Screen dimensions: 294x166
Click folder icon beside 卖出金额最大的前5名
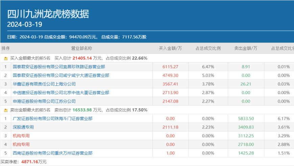point(6,110)
